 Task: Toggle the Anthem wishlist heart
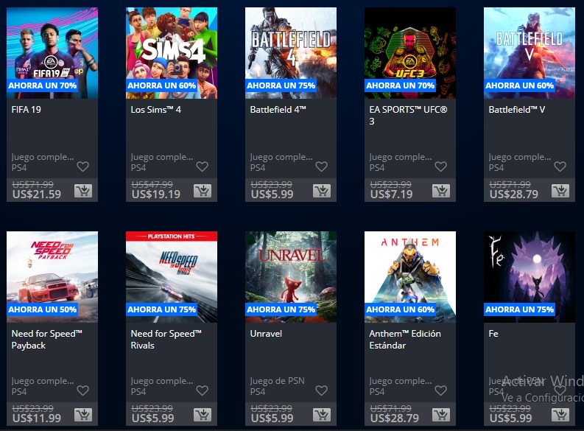pyautogui.click(x=440, y=390)
